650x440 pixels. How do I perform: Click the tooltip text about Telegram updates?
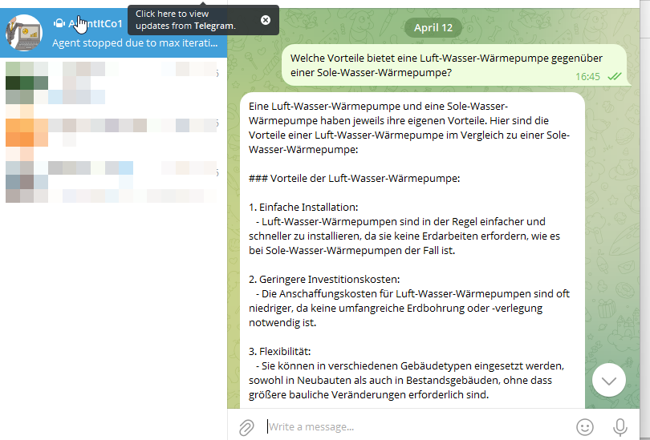[186, 20]
